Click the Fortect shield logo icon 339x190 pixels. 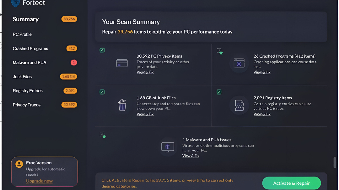coord(15,3)
